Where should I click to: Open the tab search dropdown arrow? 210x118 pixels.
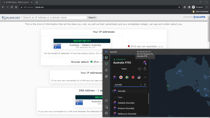[x=188, y=2]
